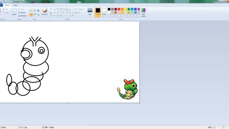The image size is (229, 129).
Task: Click the Copy button
Action: (x=6, y=13)
